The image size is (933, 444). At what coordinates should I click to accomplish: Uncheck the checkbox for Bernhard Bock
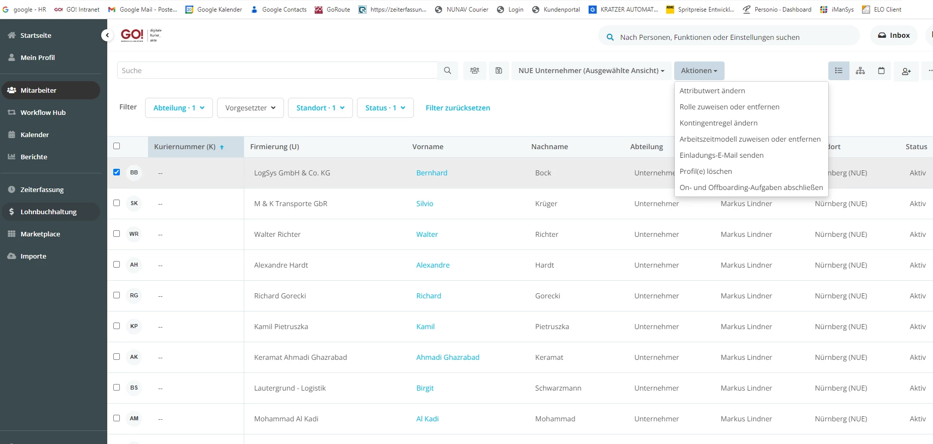117,172
